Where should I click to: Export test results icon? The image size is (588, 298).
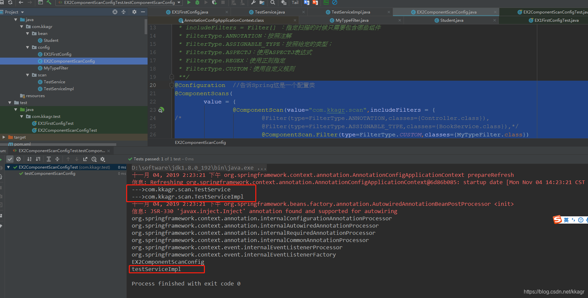pos(85,159)
